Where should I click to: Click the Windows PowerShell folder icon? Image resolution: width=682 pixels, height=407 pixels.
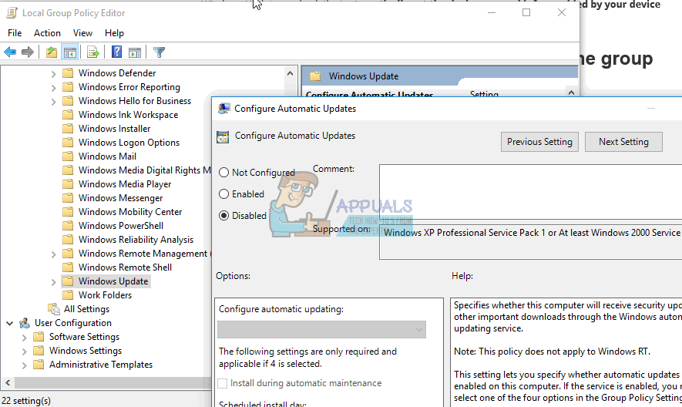[x=68, y=226]
